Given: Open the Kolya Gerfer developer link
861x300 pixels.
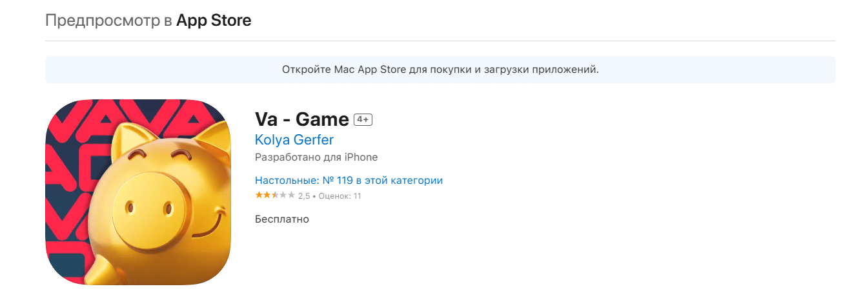Looking at the screenshot, I should [x=294, y=139].
